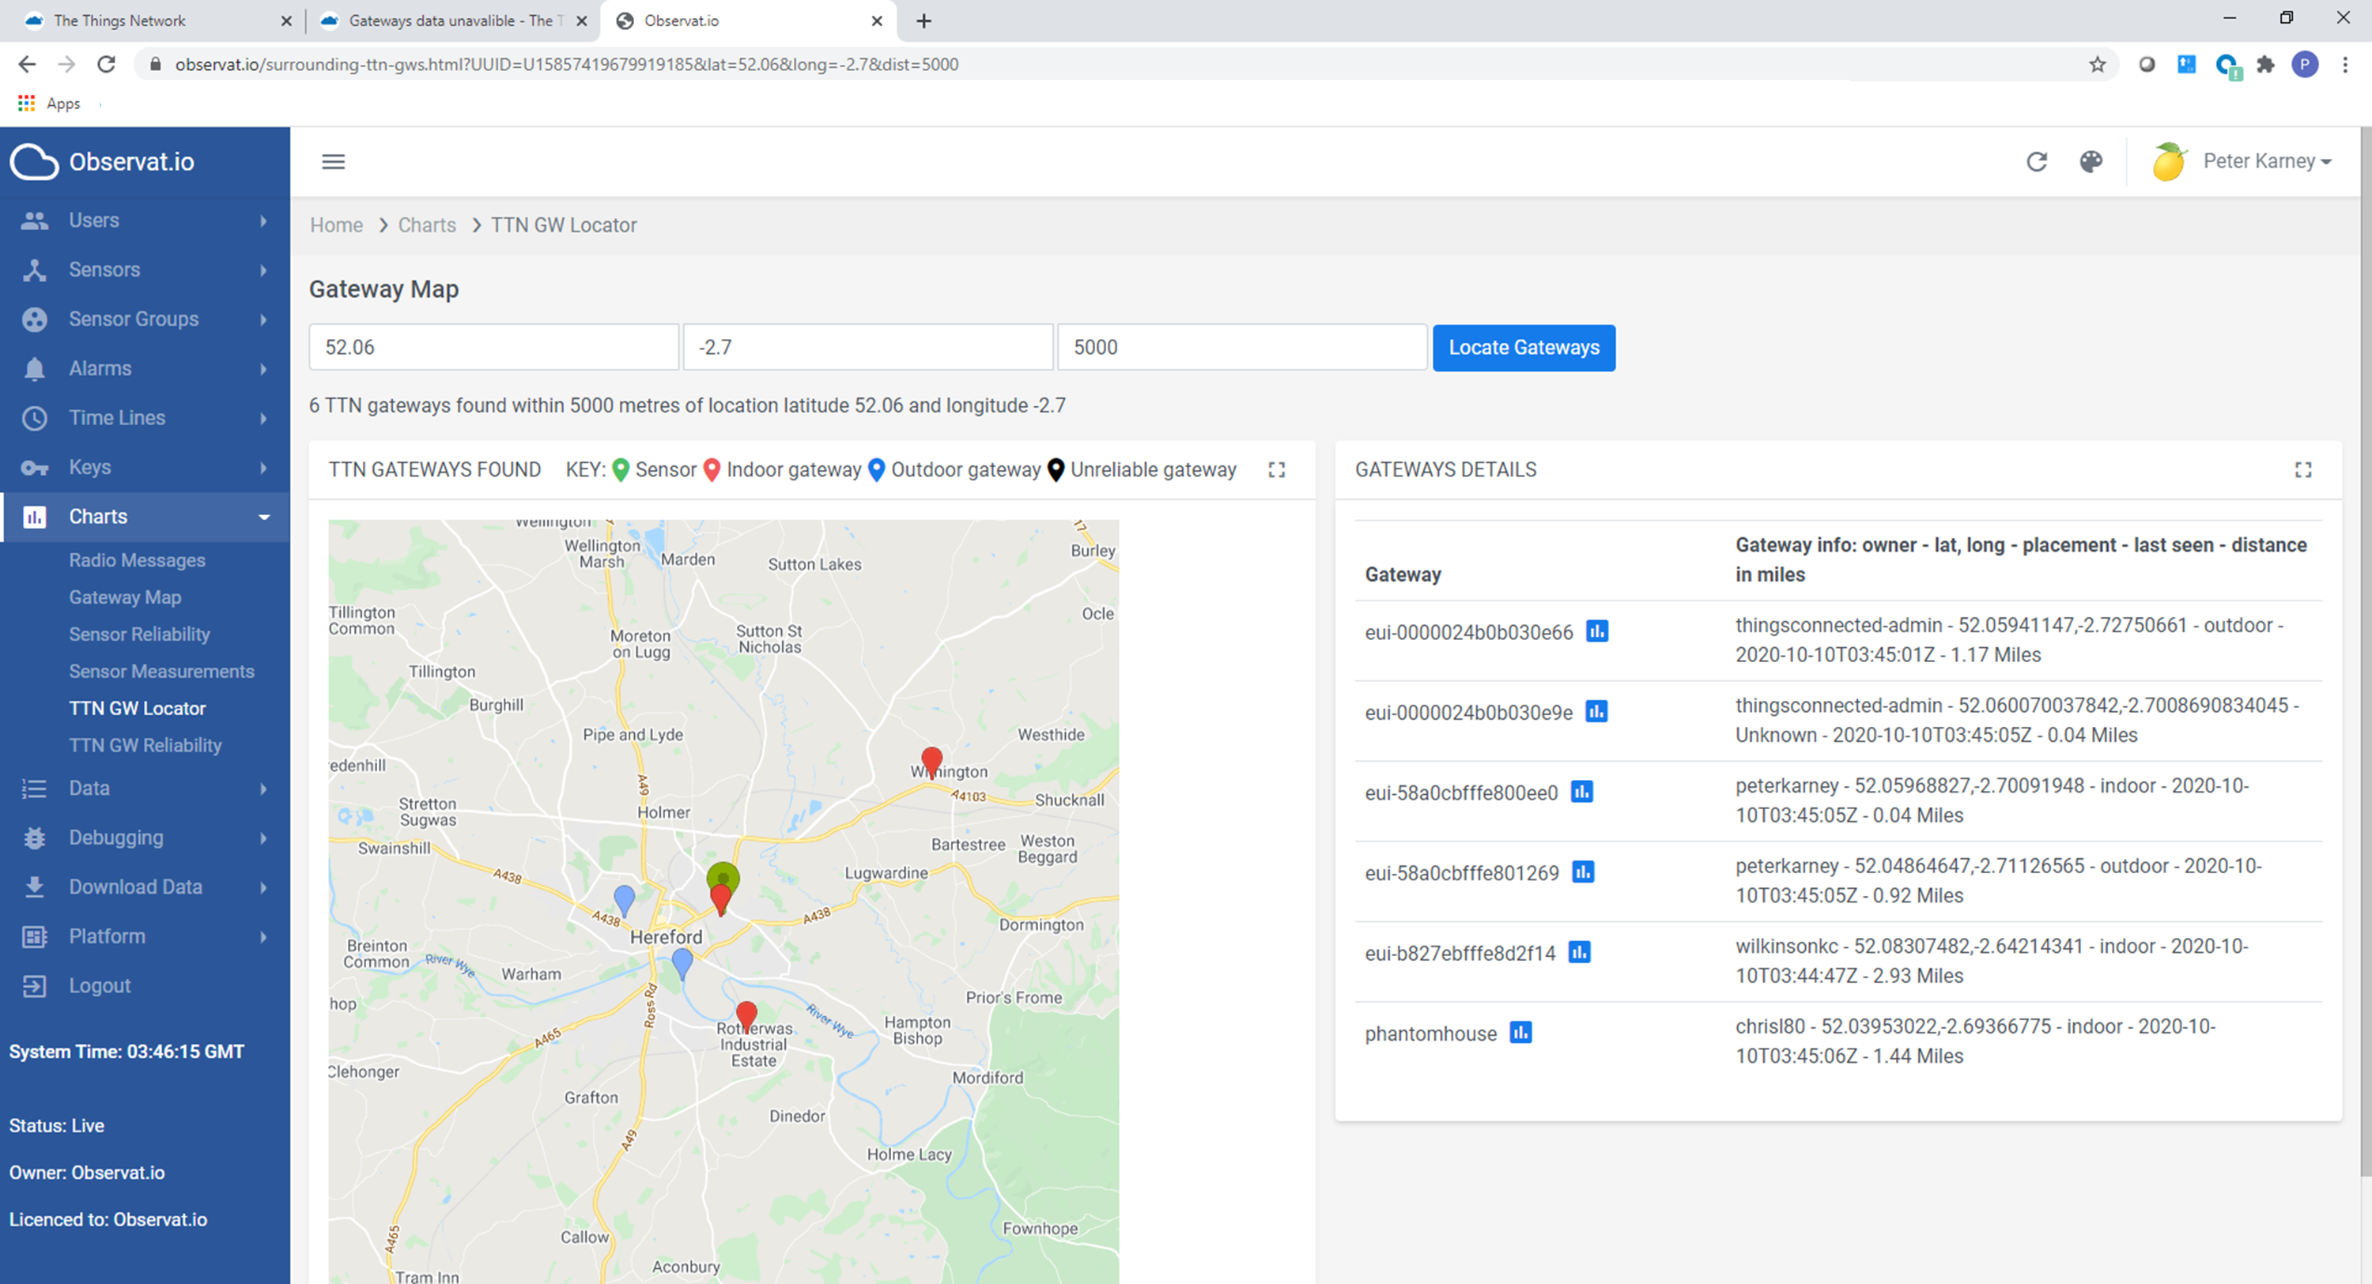Open Sensor Measurements submenu item
This screenshot has height=1284, width=2372.
click(161, 671)
